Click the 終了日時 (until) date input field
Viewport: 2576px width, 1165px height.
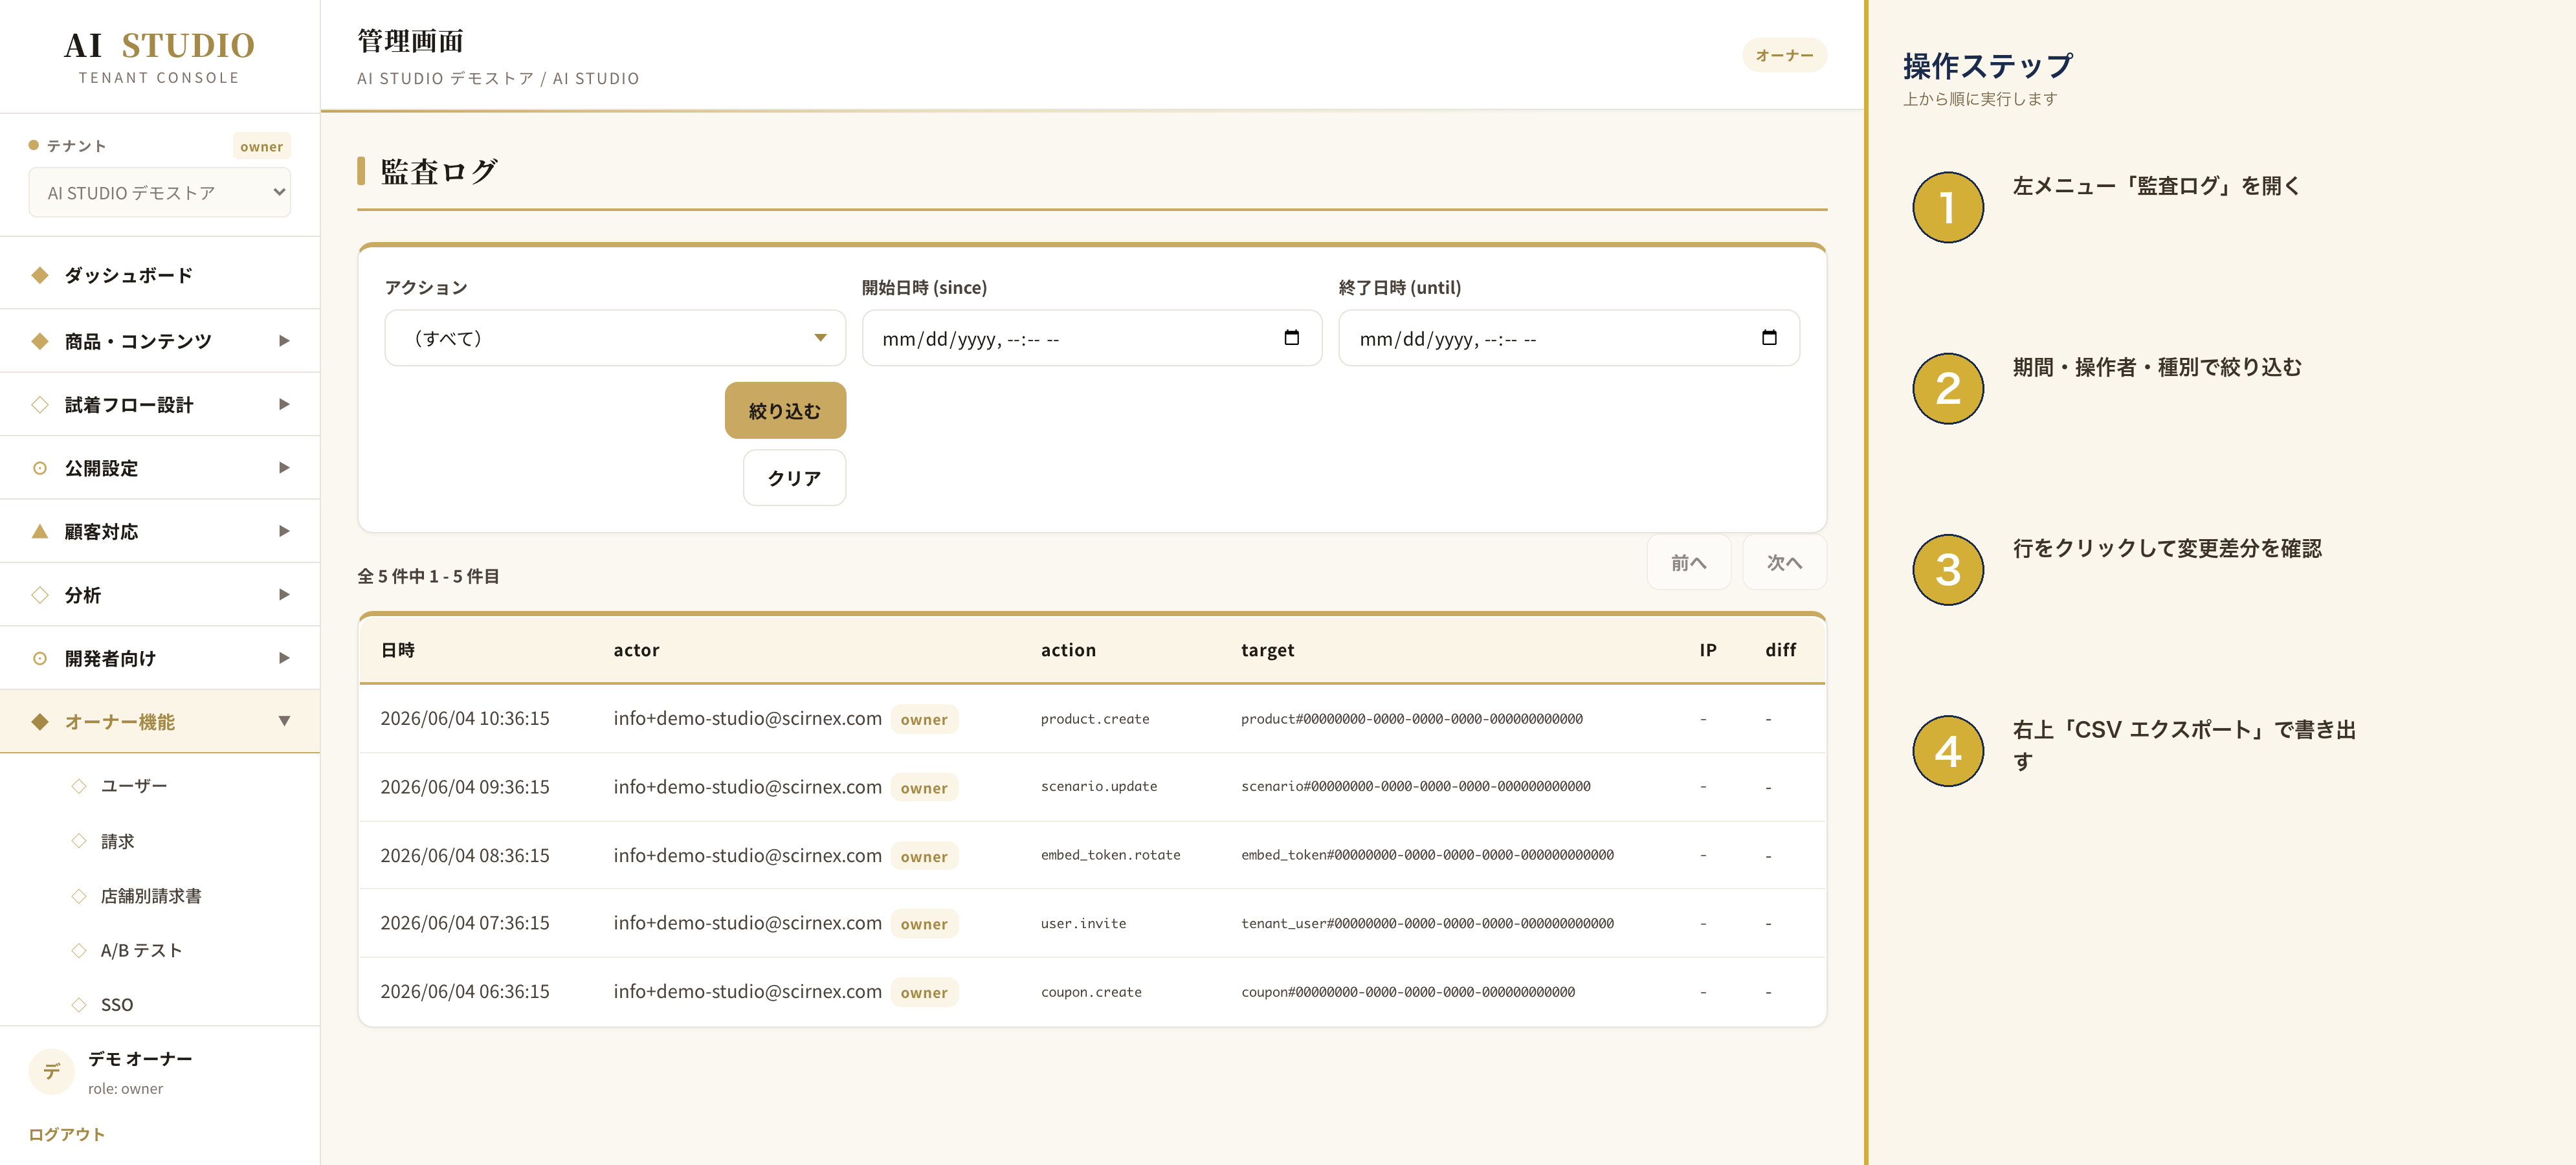click(1569, 338)
